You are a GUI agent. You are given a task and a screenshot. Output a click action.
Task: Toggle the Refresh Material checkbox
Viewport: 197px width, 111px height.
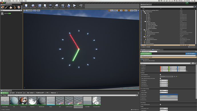[160, 75]
